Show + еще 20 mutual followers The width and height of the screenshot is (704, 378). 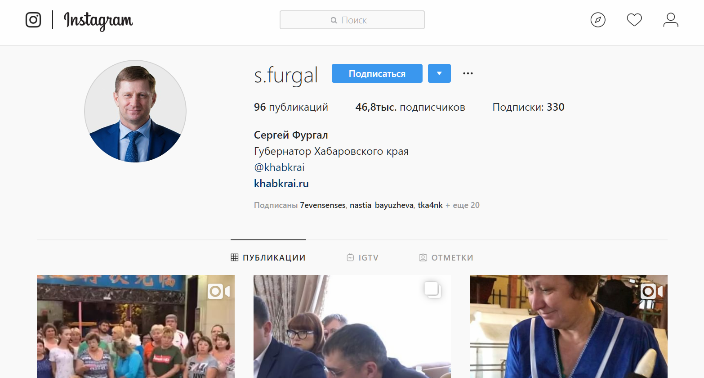click(x=463, y=205)
